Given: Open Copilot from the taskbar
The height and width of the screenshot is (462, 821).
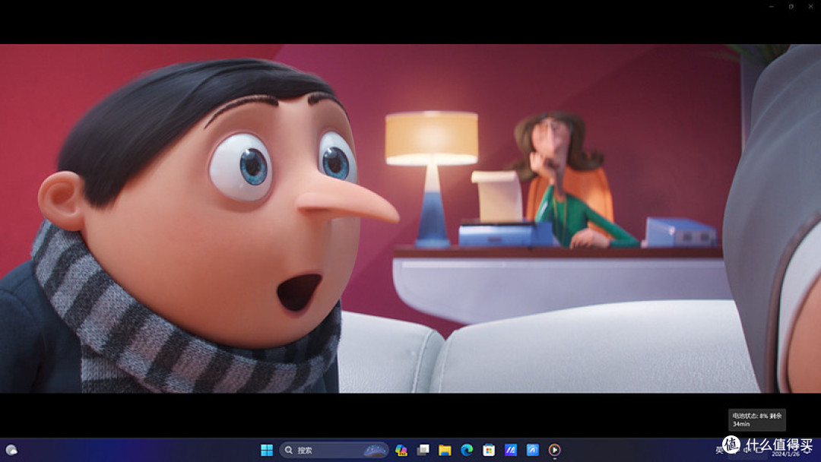Looking at the screenshot, I should click(x=401, y=450).
